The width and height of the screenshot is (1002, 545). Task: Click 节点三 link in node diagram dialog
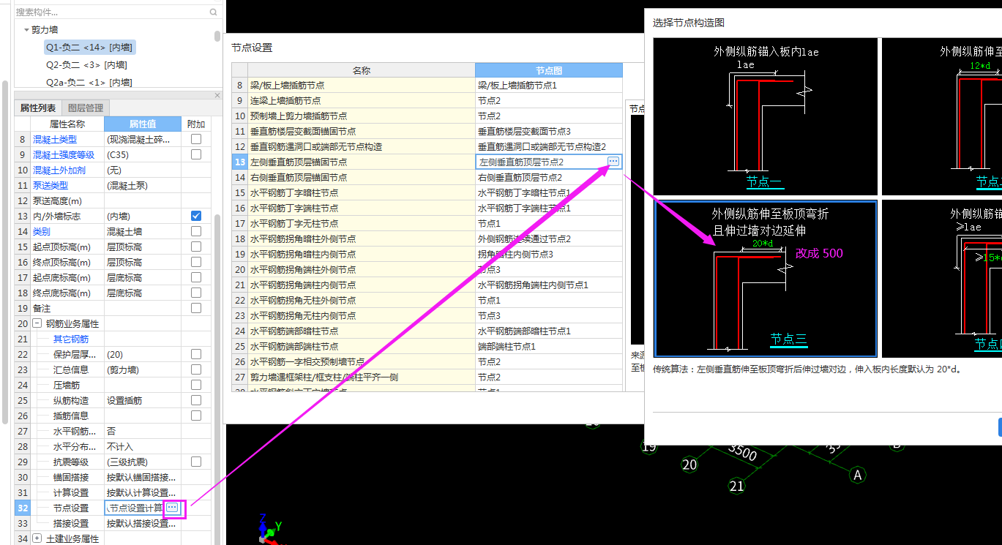(788, 339)
